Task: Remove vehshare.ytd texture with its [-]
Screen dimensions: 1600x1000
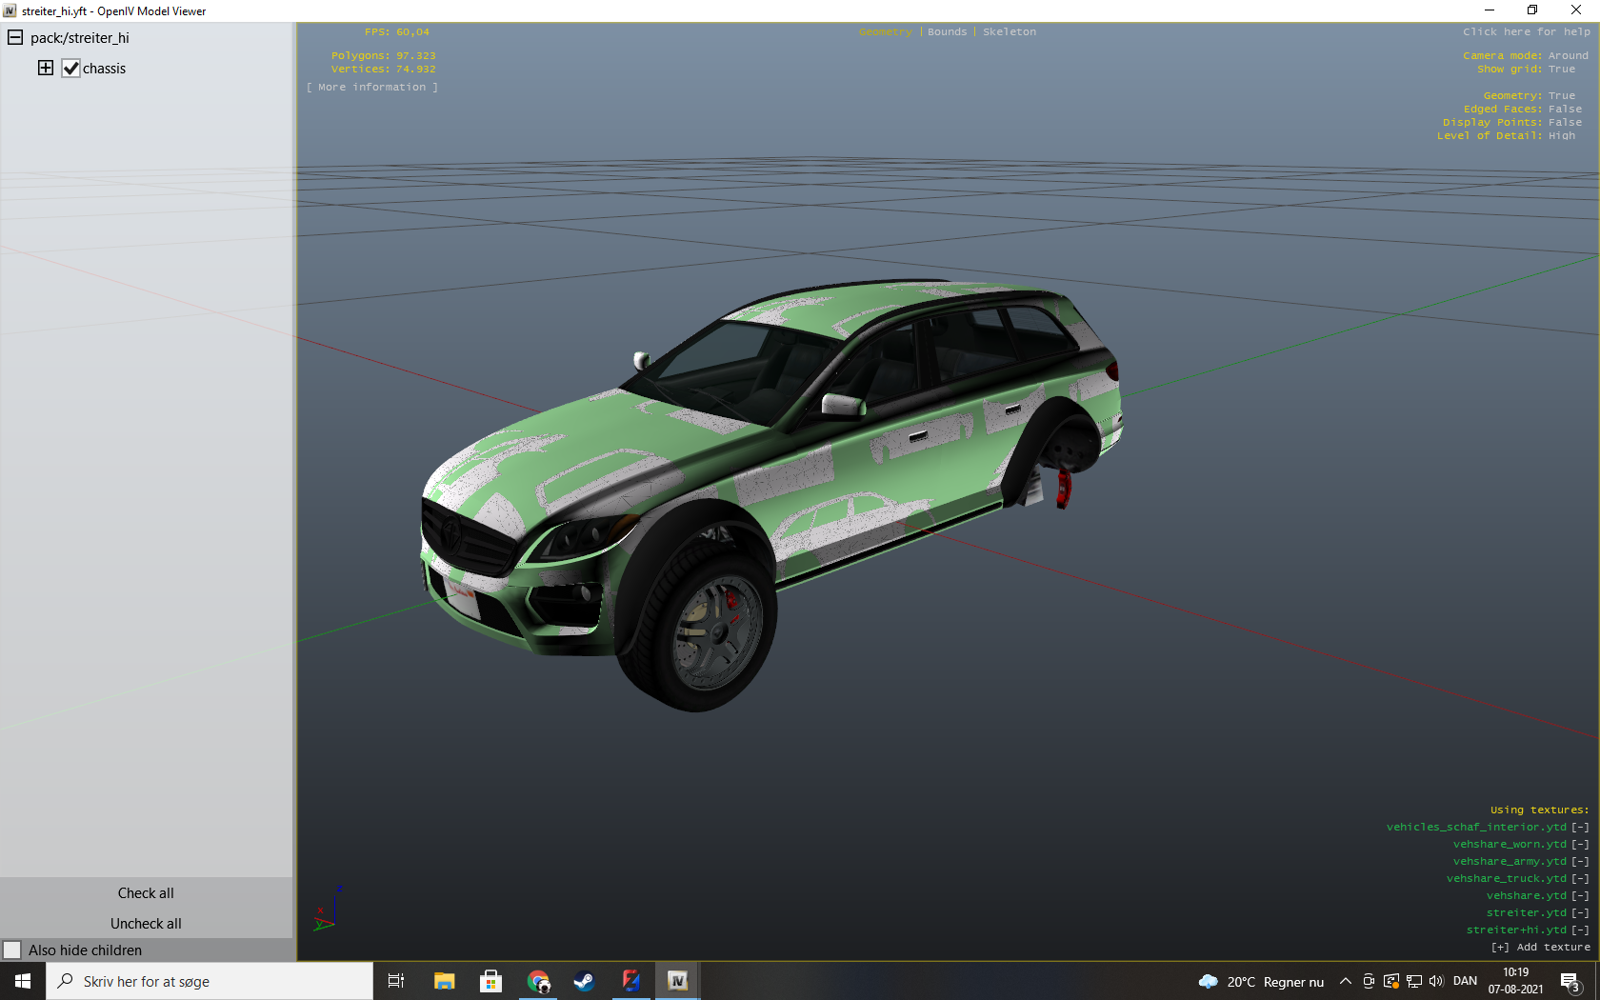Action: point(1580,896)
